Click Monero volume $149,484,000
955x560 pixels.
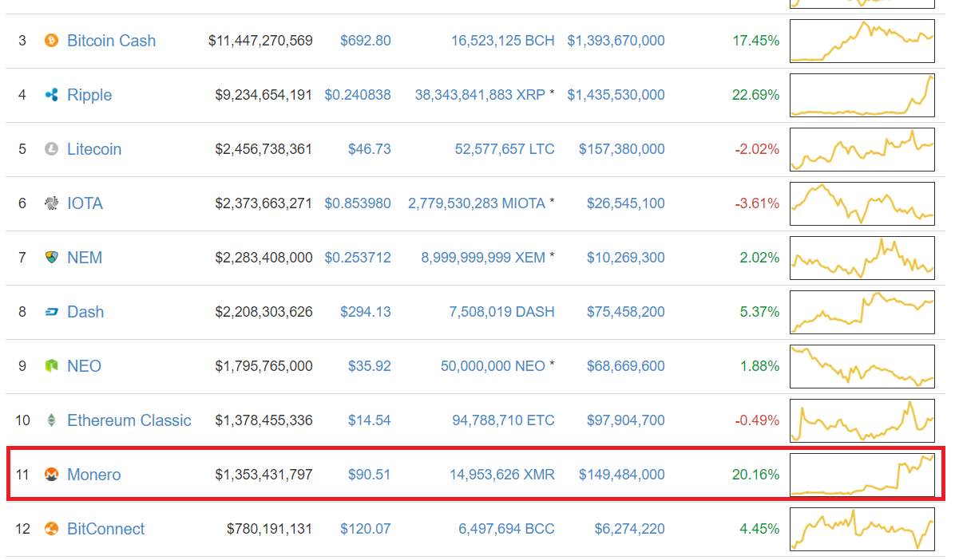coord(622,474)
